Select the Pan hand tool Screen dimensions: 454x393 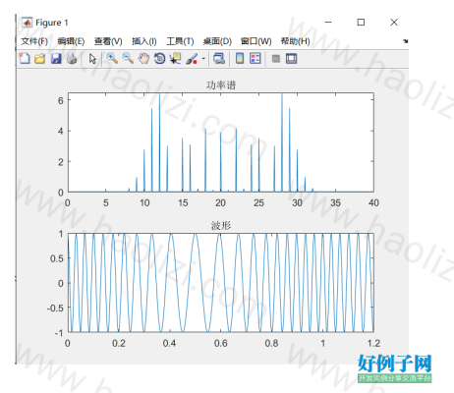click(143, 59)
